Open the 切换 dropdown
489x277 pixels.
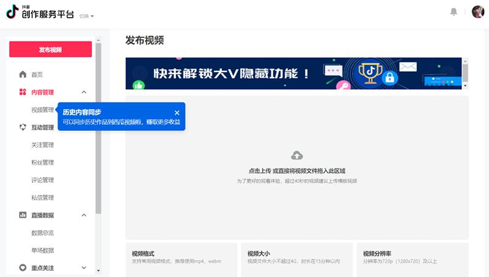[86, 16]
